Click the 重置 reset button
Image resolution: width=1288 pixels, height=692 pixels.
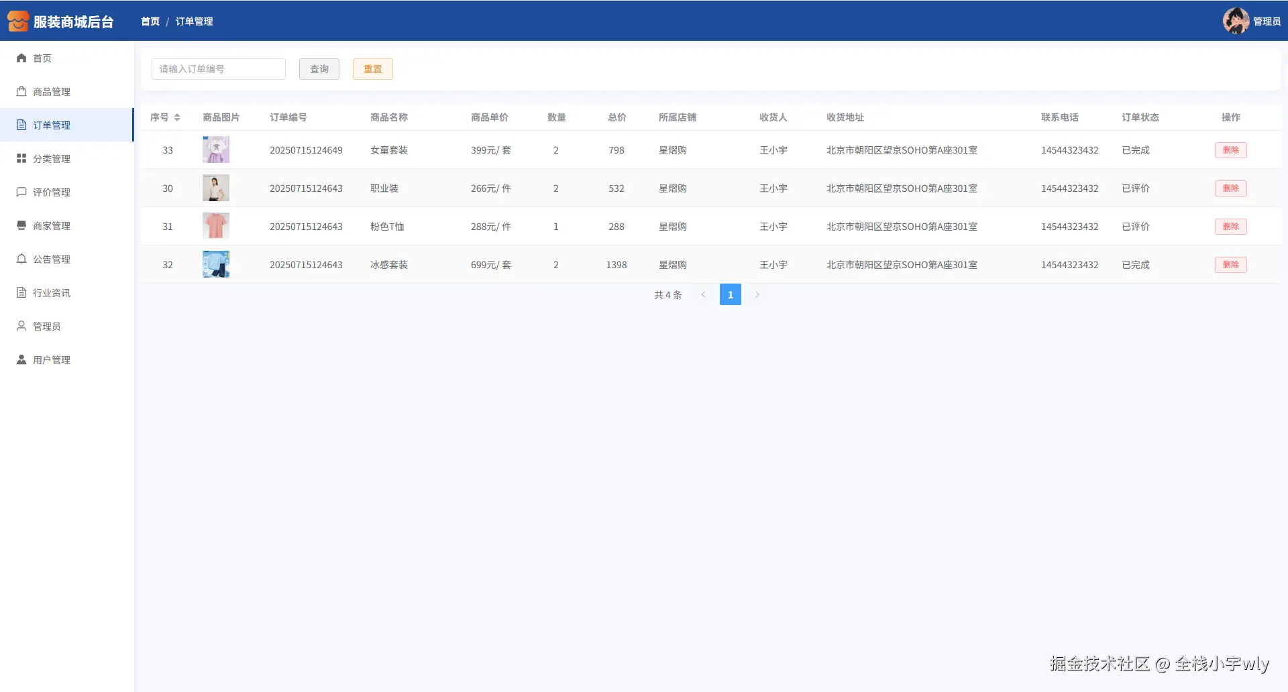point(373,69)
